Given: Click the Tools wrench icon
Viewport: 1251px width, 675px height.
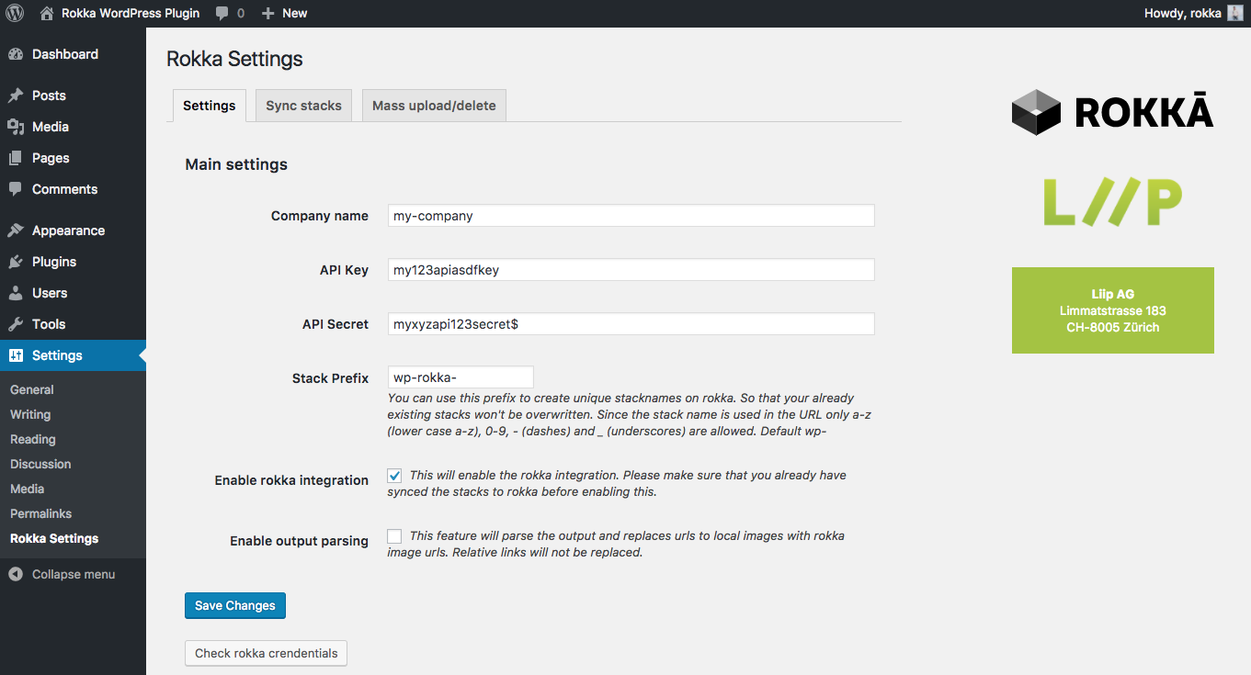Looking at the screenshot, I should click(16, 324).
